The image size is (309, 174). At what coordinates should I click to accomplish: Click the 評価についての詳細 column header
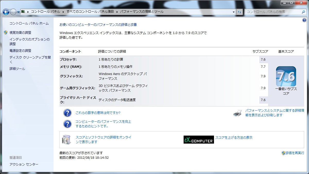[112, 52]
